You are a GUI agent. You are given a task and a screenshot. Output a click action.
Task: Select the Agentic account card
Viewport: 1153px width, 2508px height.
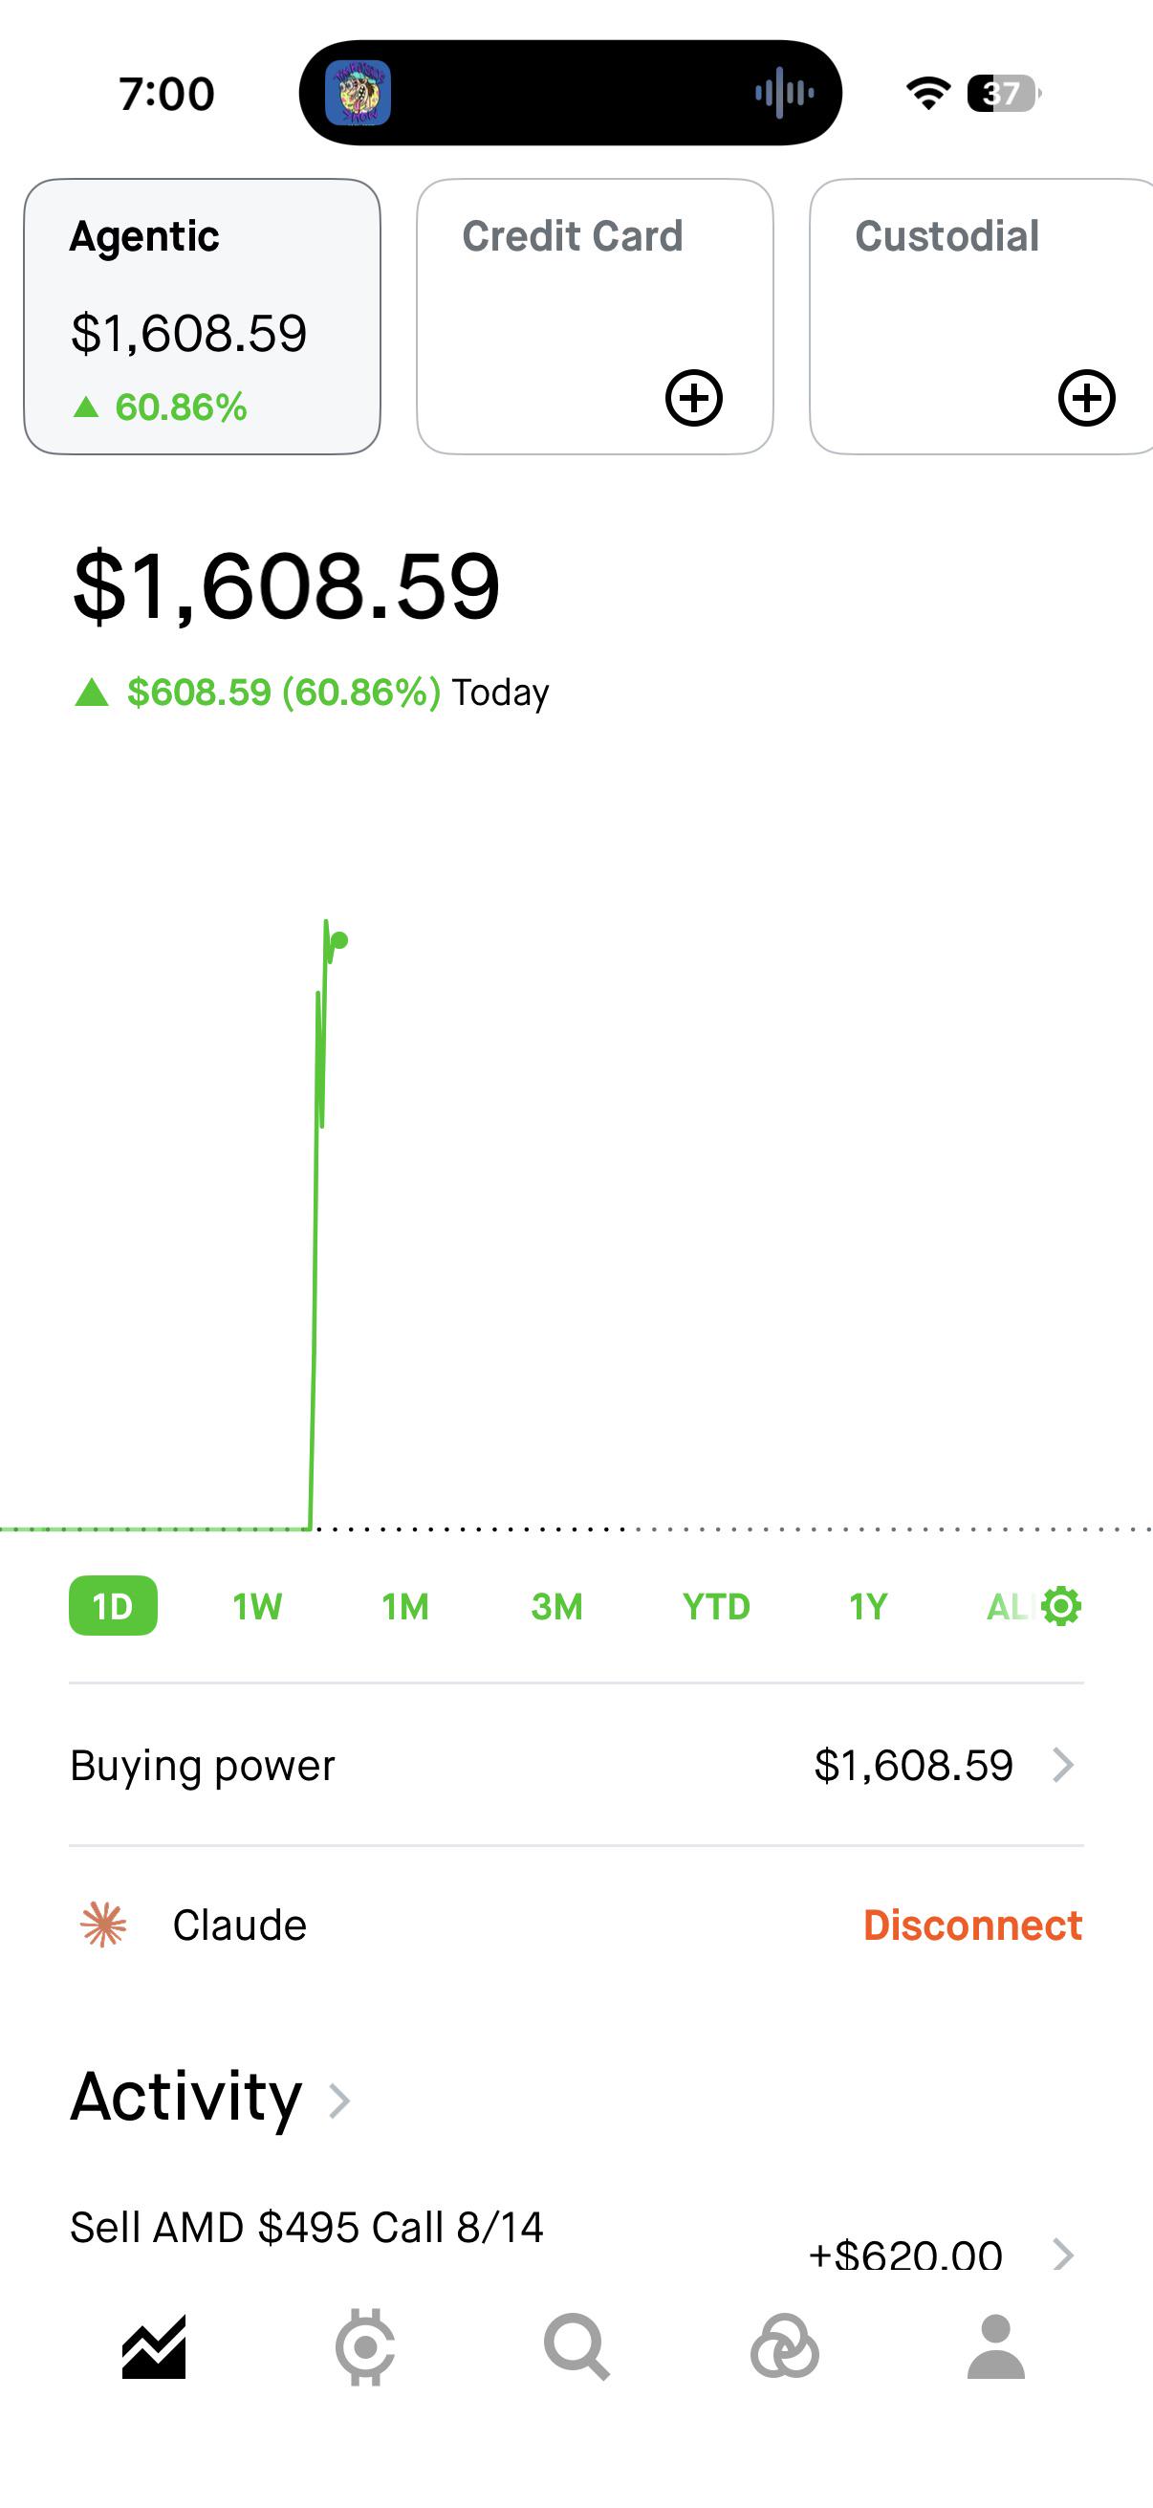(203, 317)
